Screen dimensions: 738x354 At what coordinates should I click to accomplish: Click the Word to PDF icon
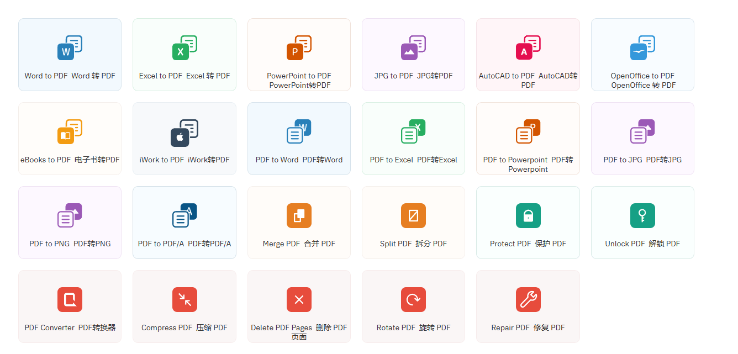(x=70, y=48)
